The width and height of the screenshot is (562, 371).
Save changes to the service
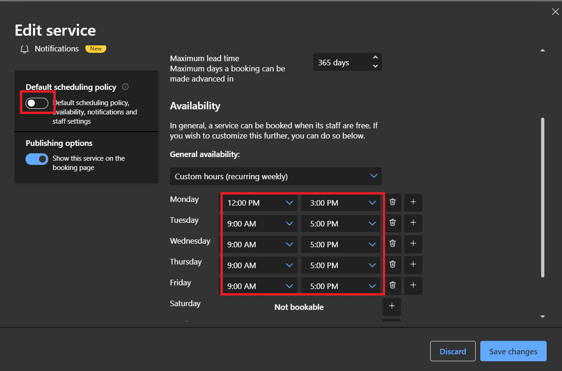point(513,351)
